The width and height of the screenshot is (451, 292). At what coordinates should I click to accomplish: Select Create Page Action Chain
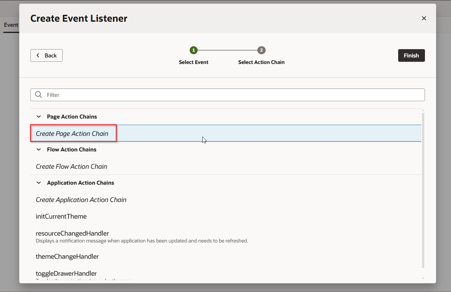(72, 133)
